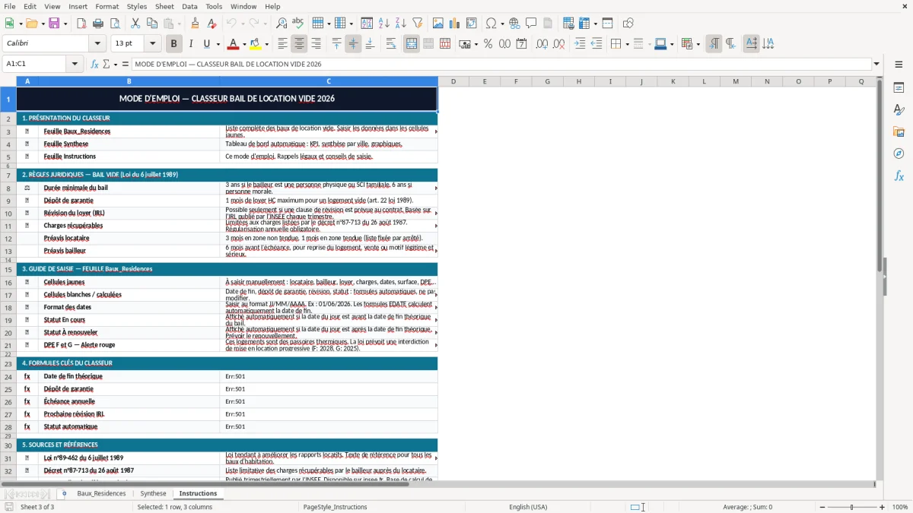Align cell text right

[x=316, y=44]
